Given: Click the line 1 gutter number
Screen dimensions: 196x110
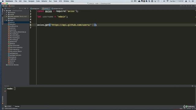Looking at the screenshot, I should [31, 11].
